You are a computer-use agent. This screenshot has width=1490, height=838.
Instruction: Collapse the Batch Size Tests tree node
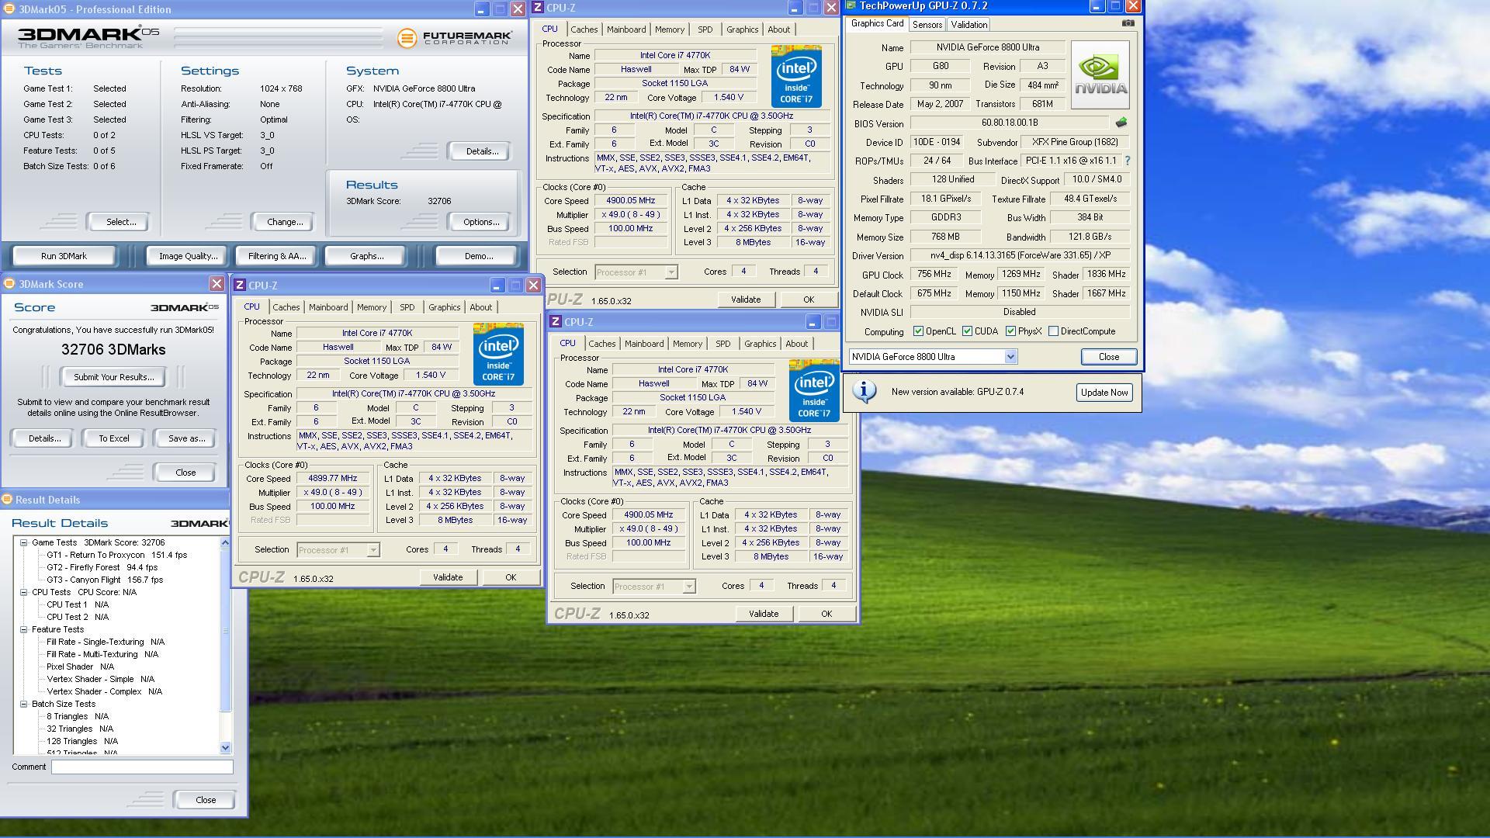point(23,705)
